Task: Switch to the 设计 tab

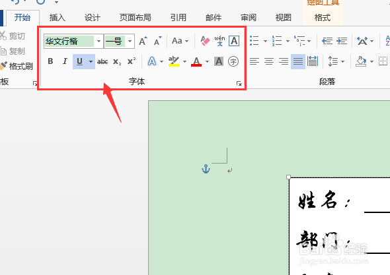Action: 93,18
